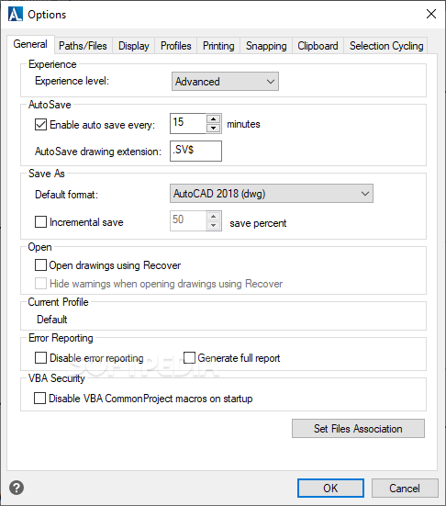Viewport: 446px width, 506px height.
Task: Click the 'save percent' label text
Action: [x=258, y=223]
